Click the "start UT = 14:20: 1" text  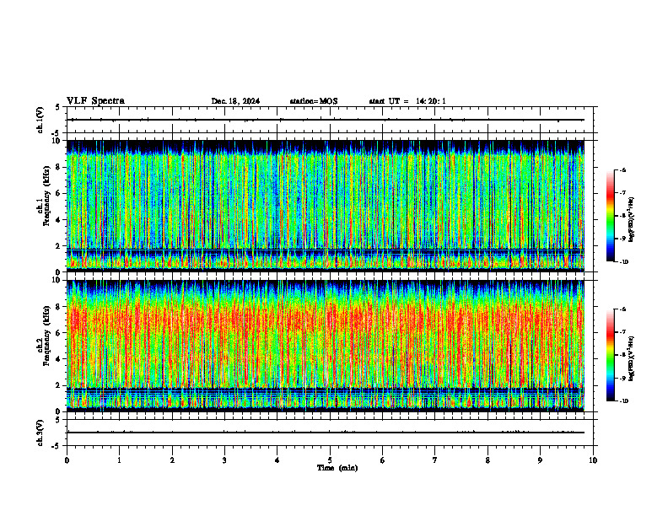[x=407, y=101]
